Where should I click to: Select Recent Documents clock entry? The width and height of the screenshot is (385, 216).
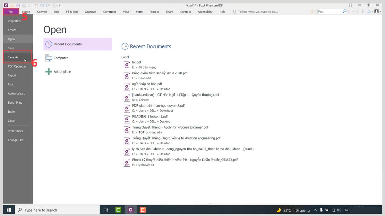pyautogui.click(x=78, y=44)
